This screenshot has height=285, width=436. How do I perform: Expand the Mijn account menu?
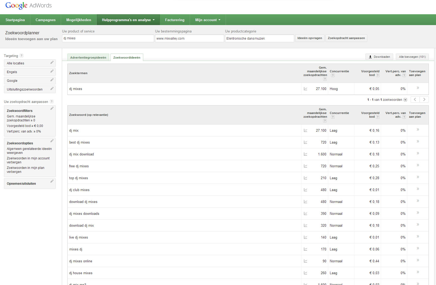[x=208, y=20]
